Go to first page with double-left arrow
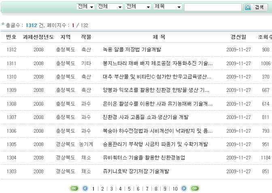272x193 pixels. [x=74, y=188]
